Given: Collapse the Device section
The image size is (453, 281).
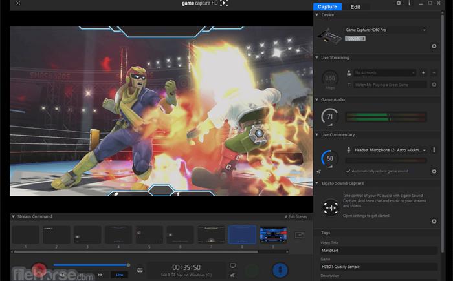Looking at the screenshot, I should pyautogui.click(x=316, y=14).
